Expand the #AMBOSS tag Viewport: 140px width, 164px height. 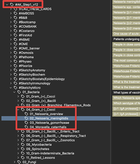pyautogui.click(x=11, y=13)
